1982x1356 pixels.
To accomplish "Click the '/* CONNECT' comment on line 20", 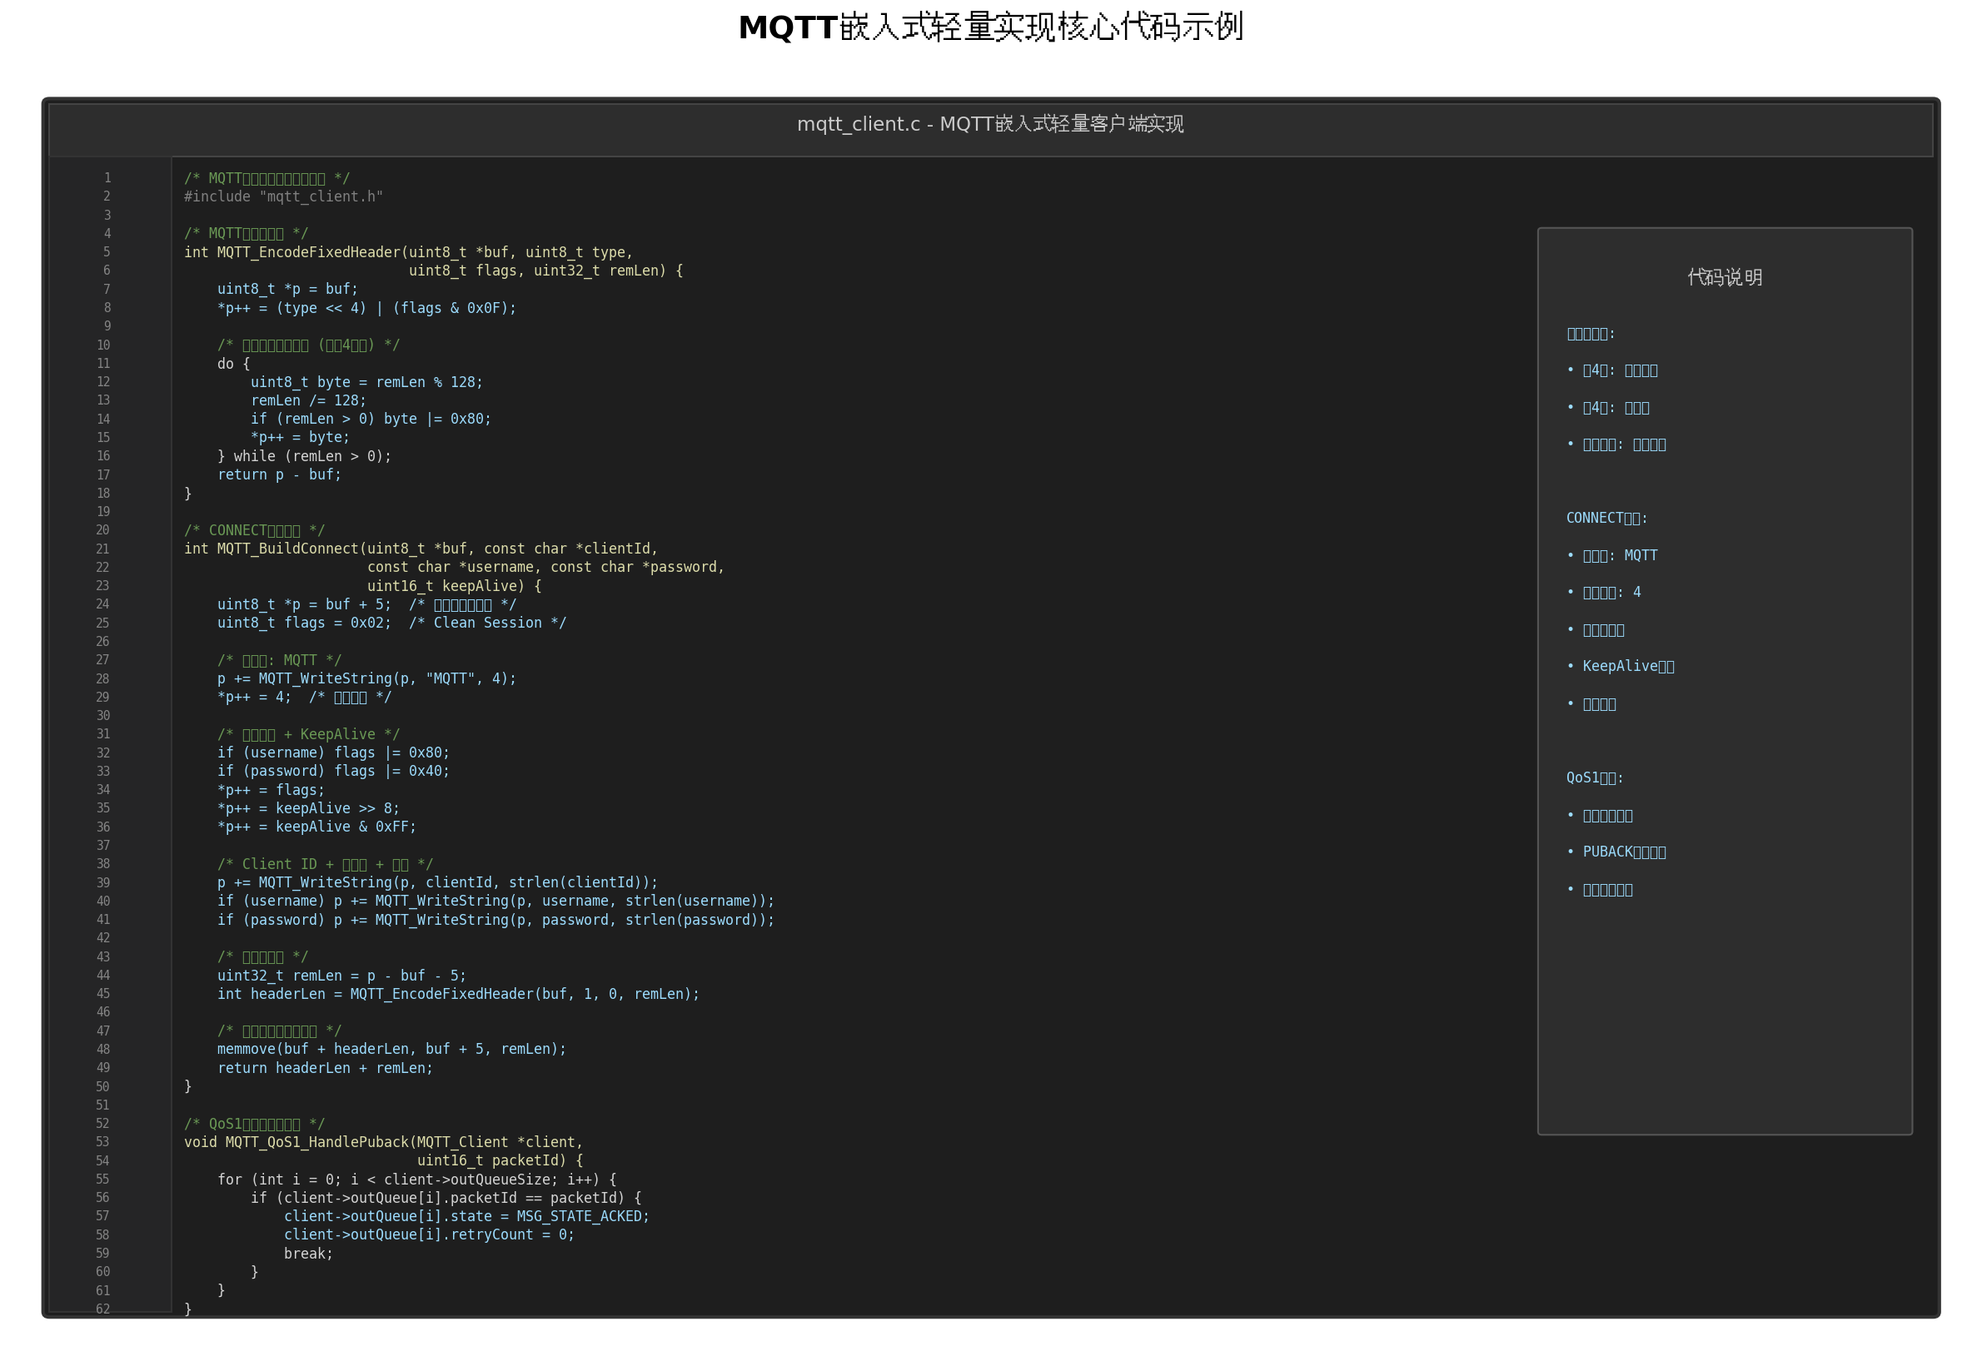I will coord(254,529).
